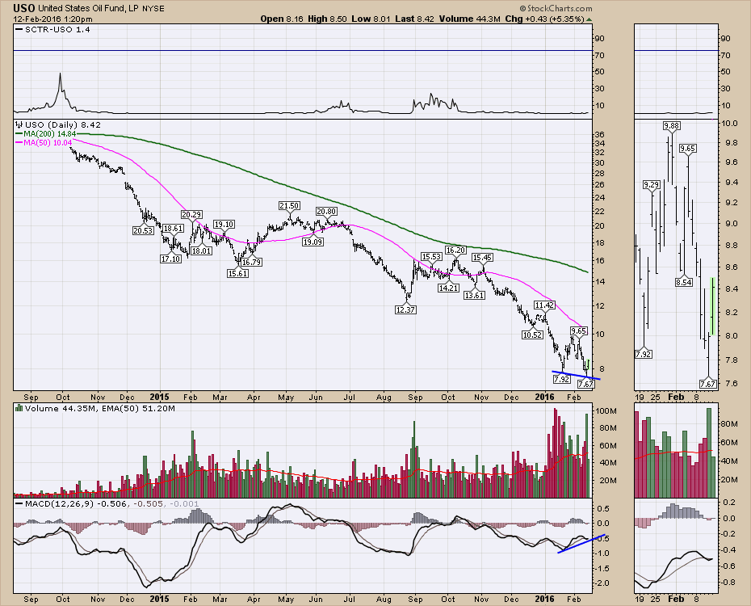Click the 13.61 price label

475,295
